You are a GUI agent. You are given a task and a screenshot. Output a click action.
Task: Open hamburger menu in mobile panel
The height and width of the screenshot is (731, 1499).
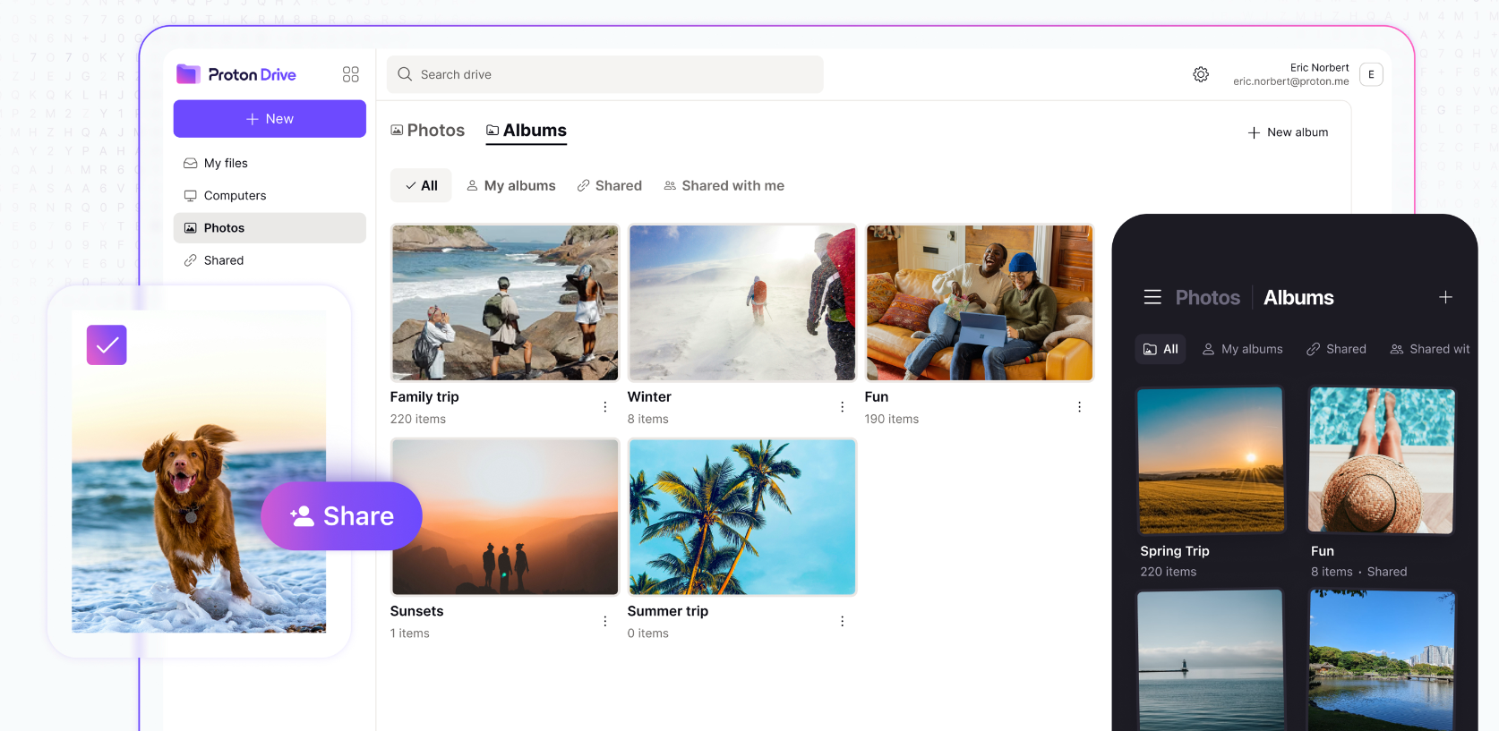(x=1152, y=297)
